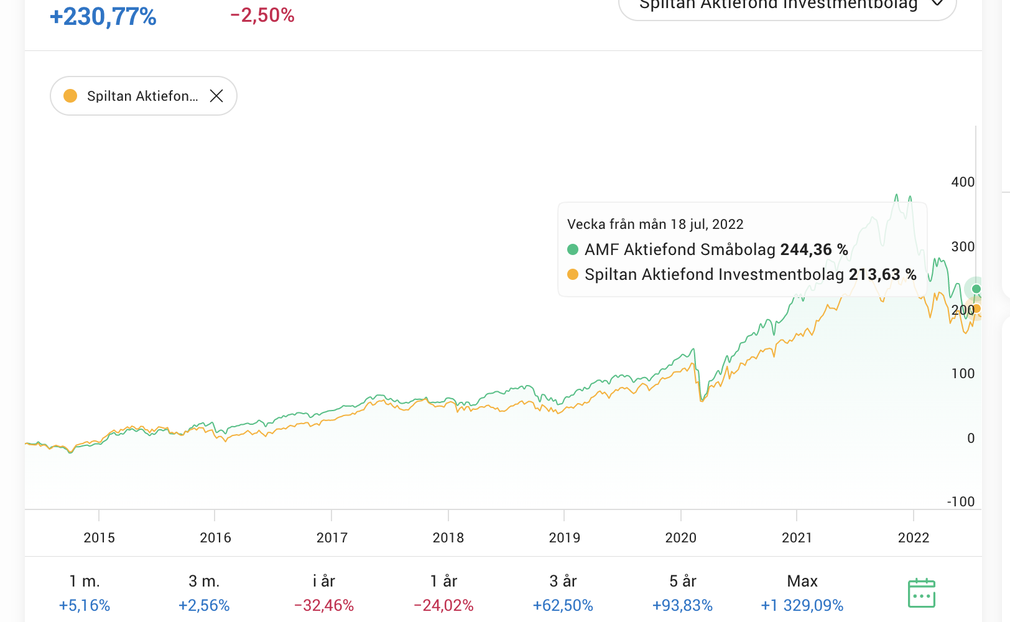Switch the chart to Max period

[x=802, y=592]
